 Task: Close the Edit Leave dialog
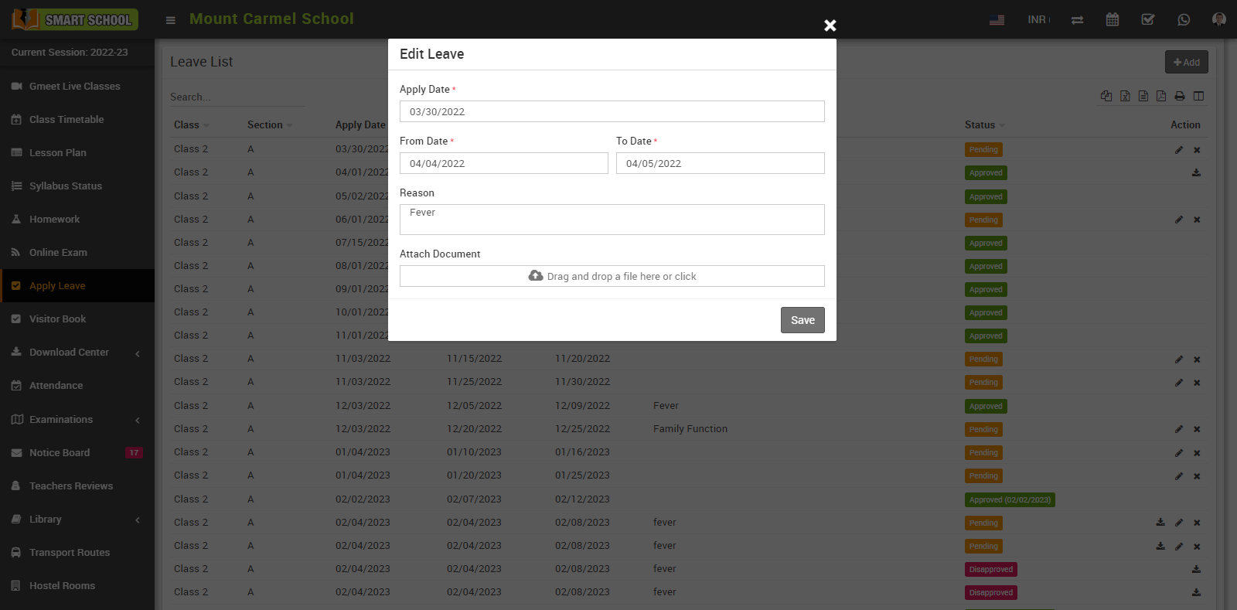coord(830,26)
